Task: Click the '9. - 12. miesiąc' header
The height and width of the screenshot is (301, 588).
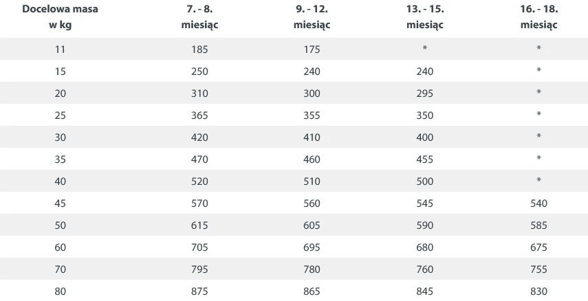Action: pos(312,18)
